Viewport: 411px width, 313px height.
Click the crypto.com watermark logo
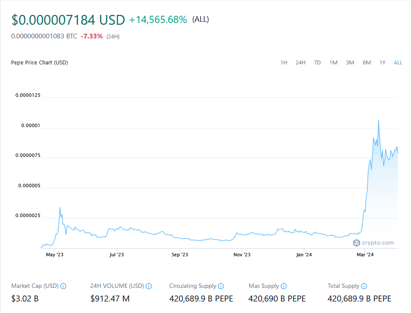click(373, 243)
